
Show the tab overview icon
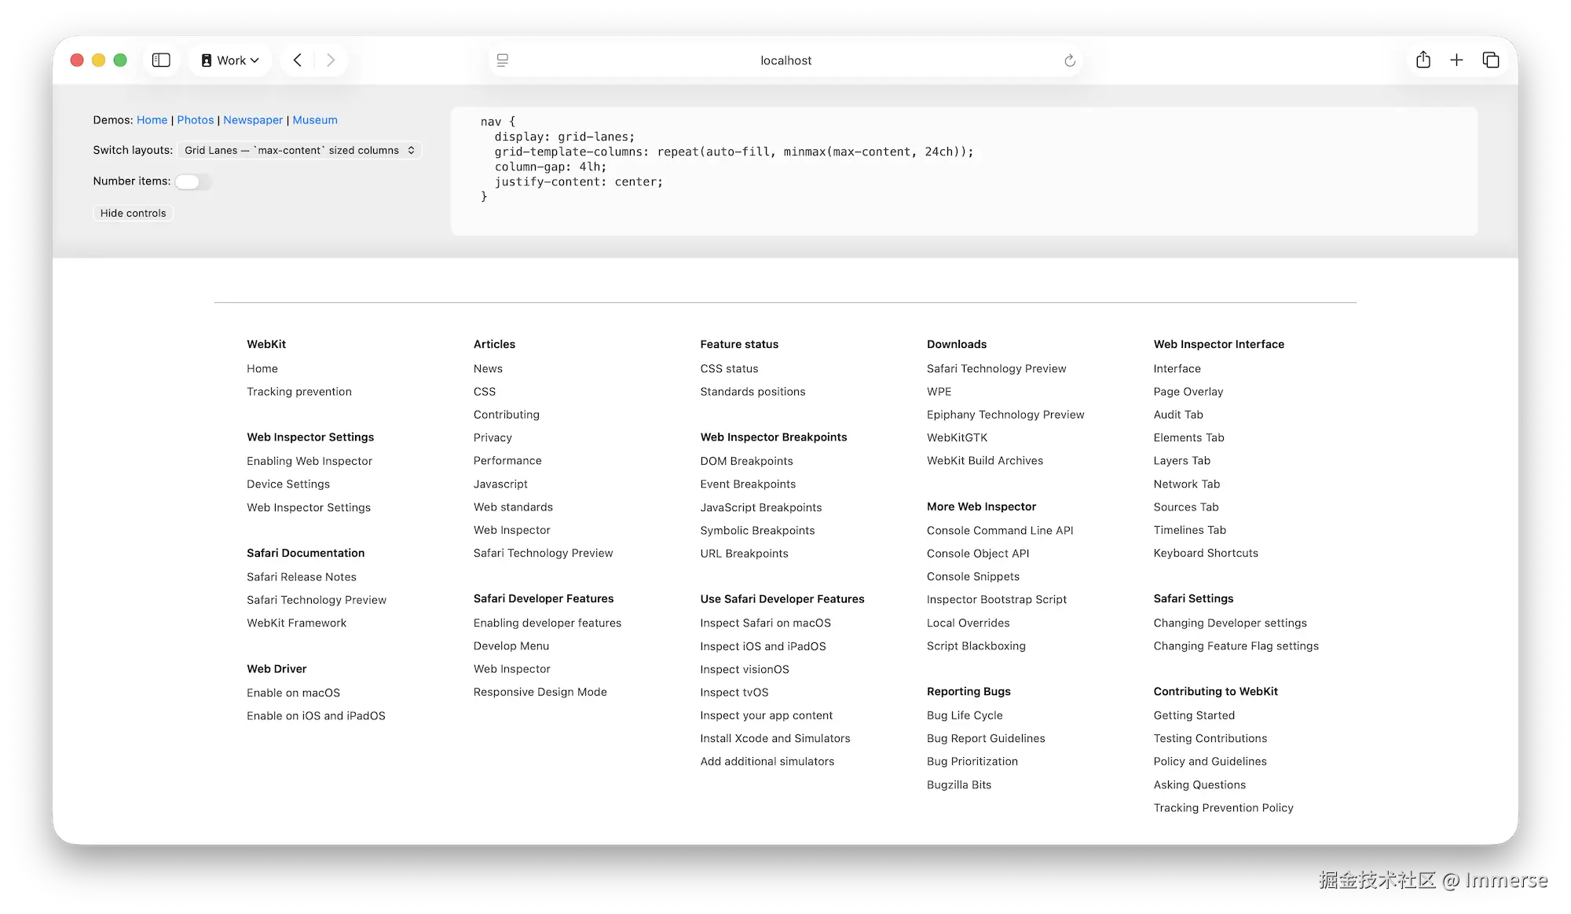click(1491, 60)
